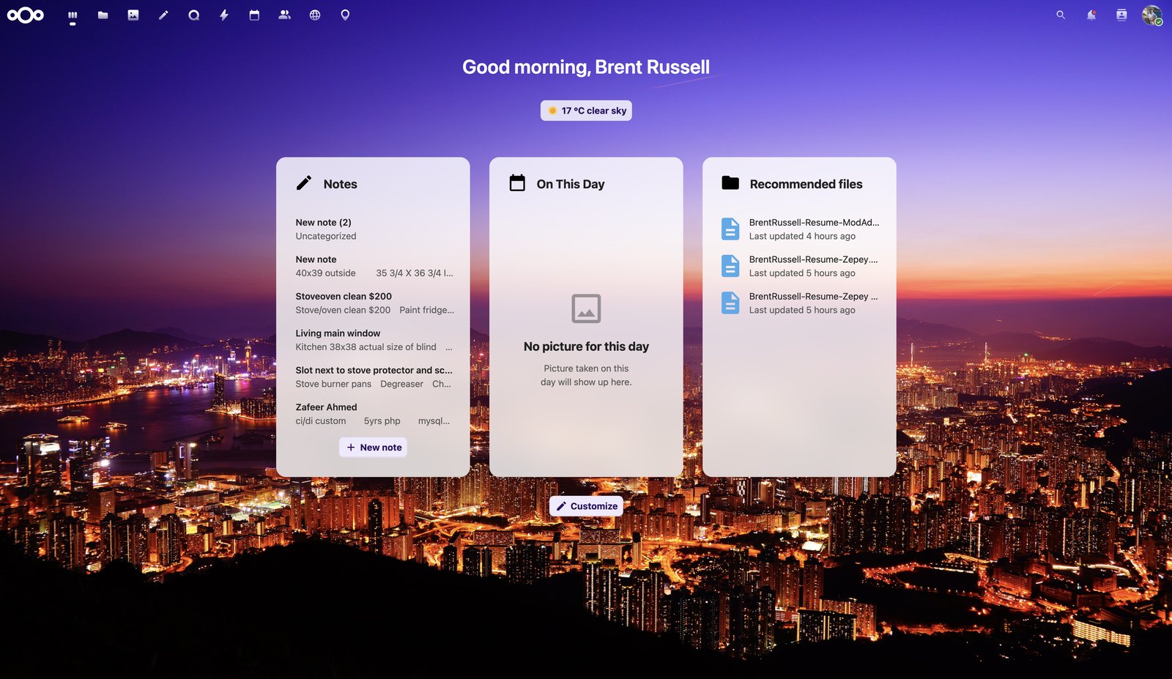The width and height of the screenshot is (1172, 679).
Task: Open the Activity lightning bolt icon
Action: coord(224,15)
